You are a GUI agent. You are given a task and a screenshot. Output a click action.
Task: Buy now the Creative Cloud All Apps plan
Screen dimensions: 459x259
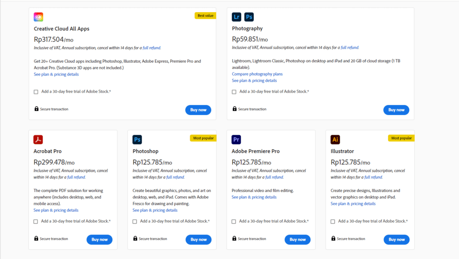[x=198, y=110]
